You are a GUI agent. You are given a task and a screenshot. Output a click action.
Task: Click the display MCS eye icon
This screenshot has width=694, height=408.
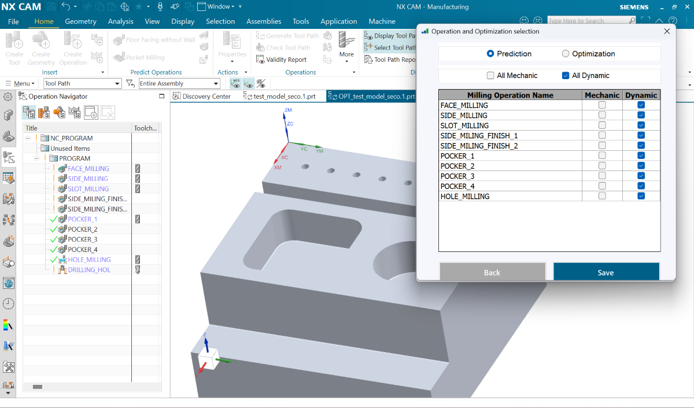[x=236, y=83]
